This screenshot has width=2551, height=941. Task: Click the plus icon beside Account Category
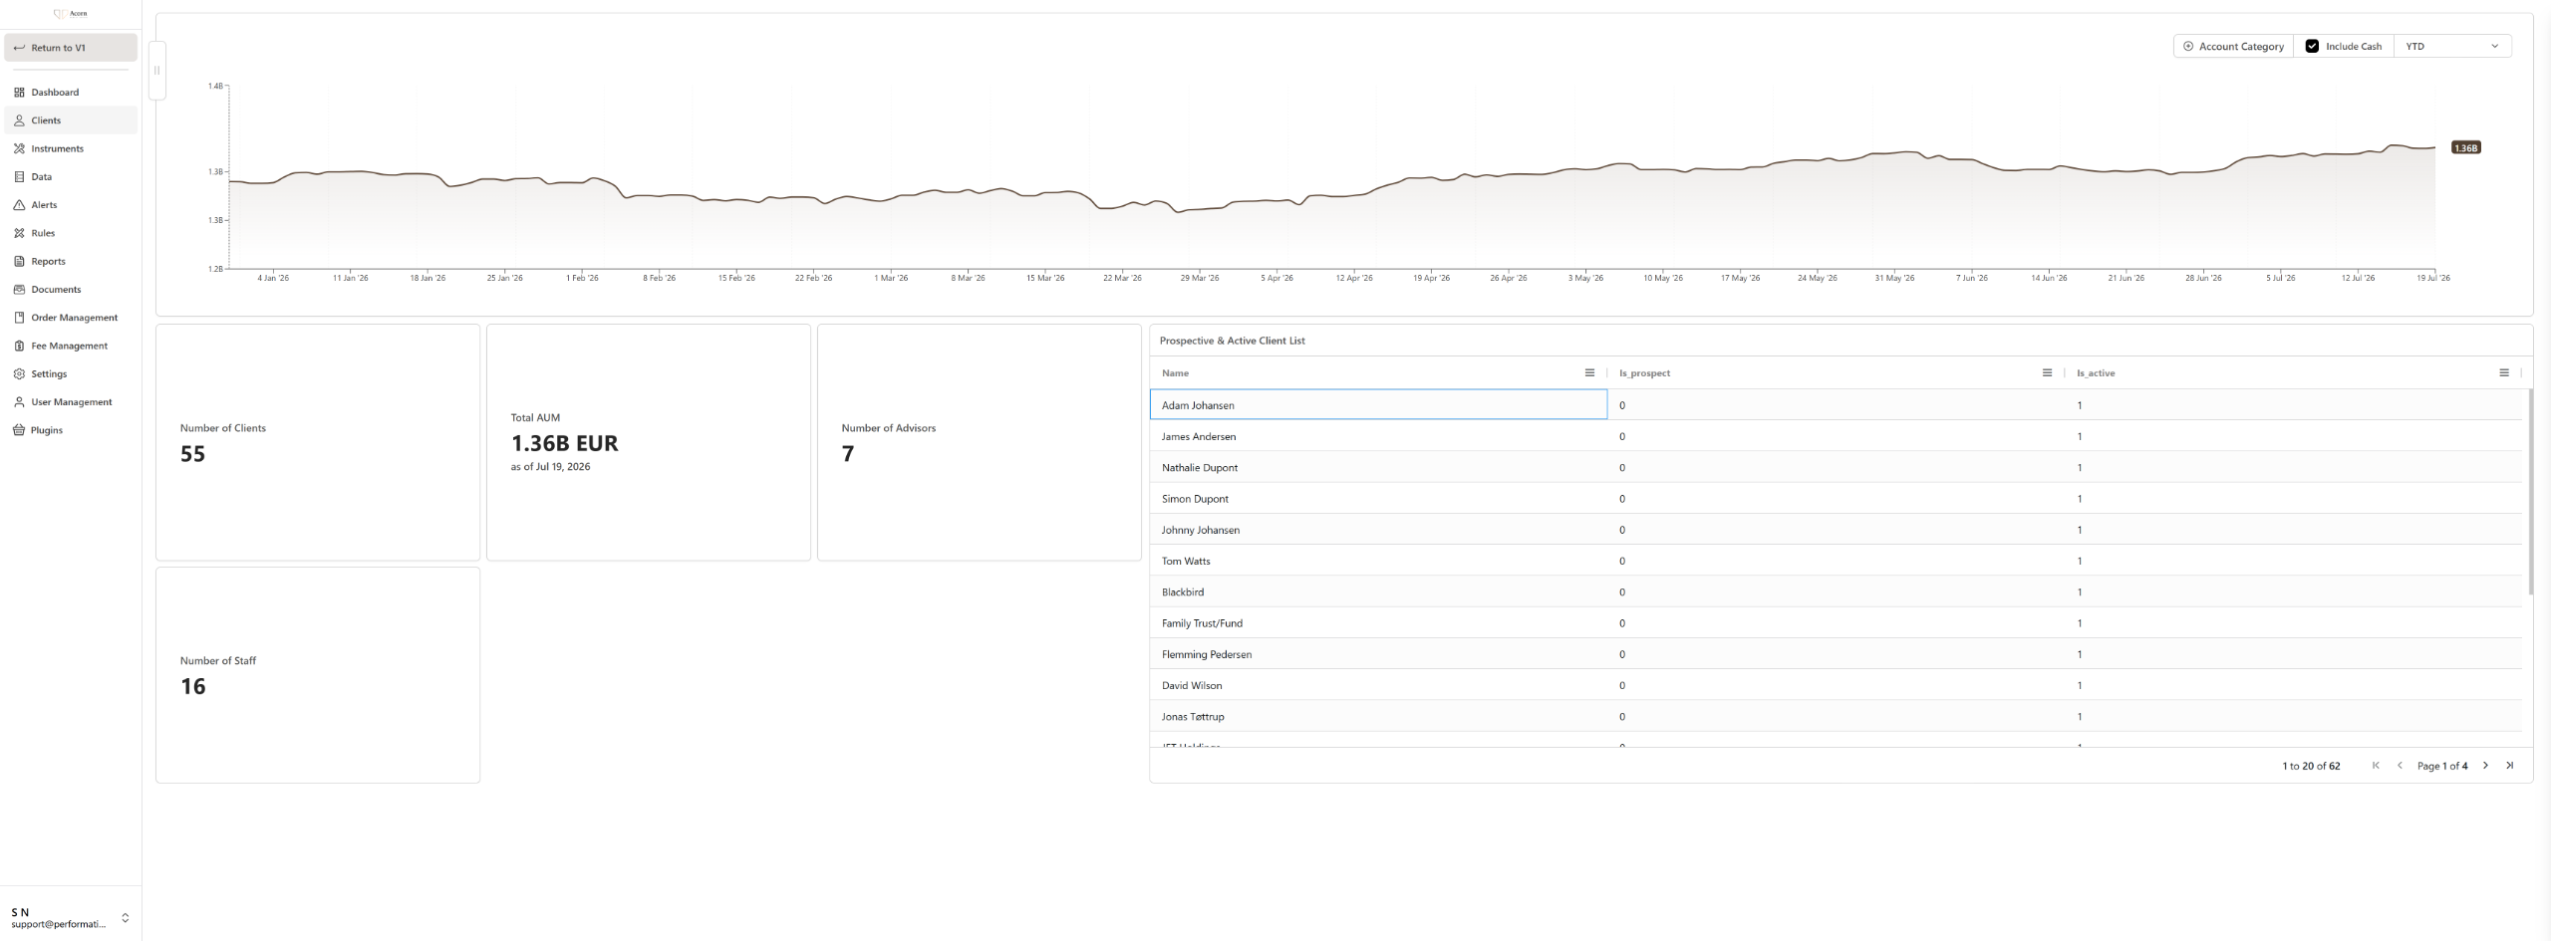2188,46
